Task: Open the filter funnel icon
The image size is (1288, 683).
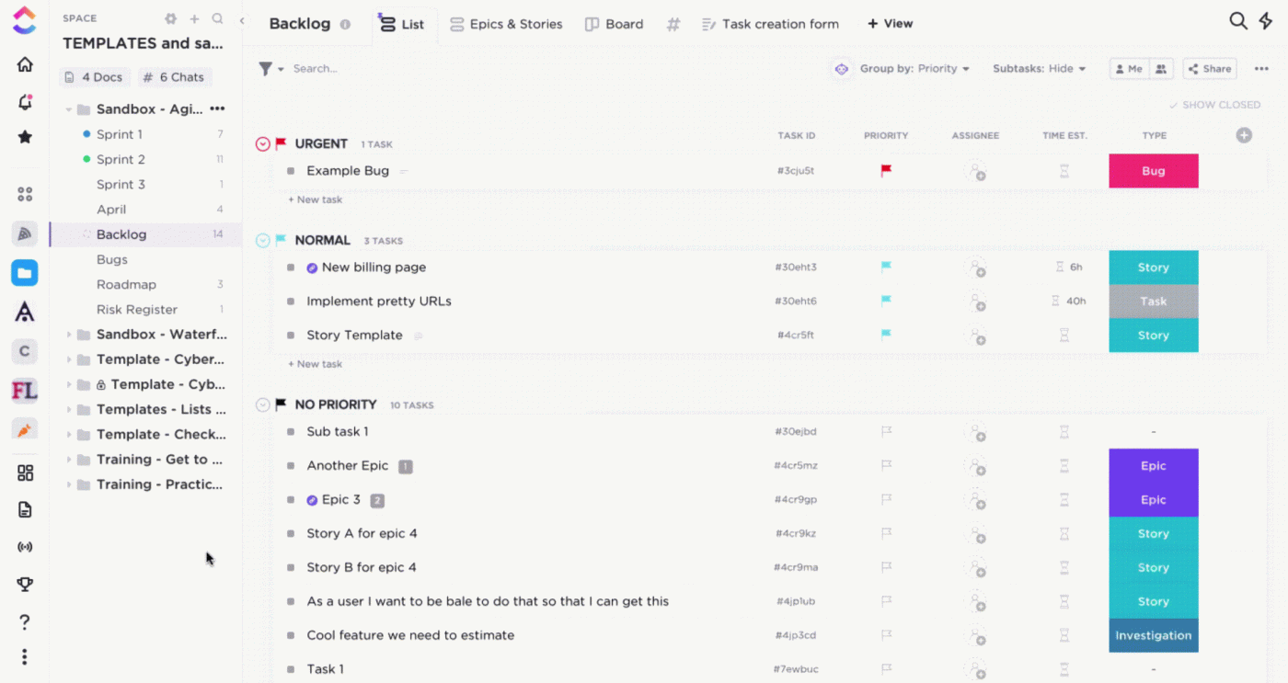Action: pos(266,69)
